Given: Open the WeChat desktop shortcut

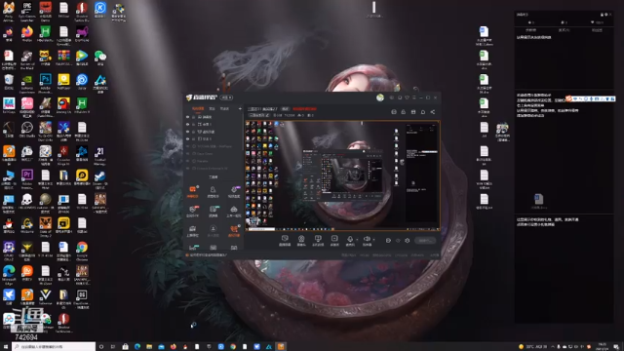Looking at the screenshot, I should tap(100, 58).
